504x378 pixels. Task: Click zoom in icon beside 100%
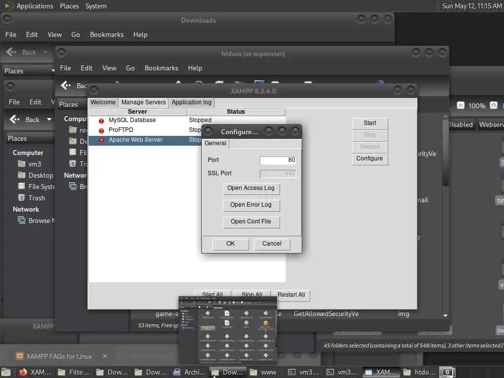click(494, 105)
